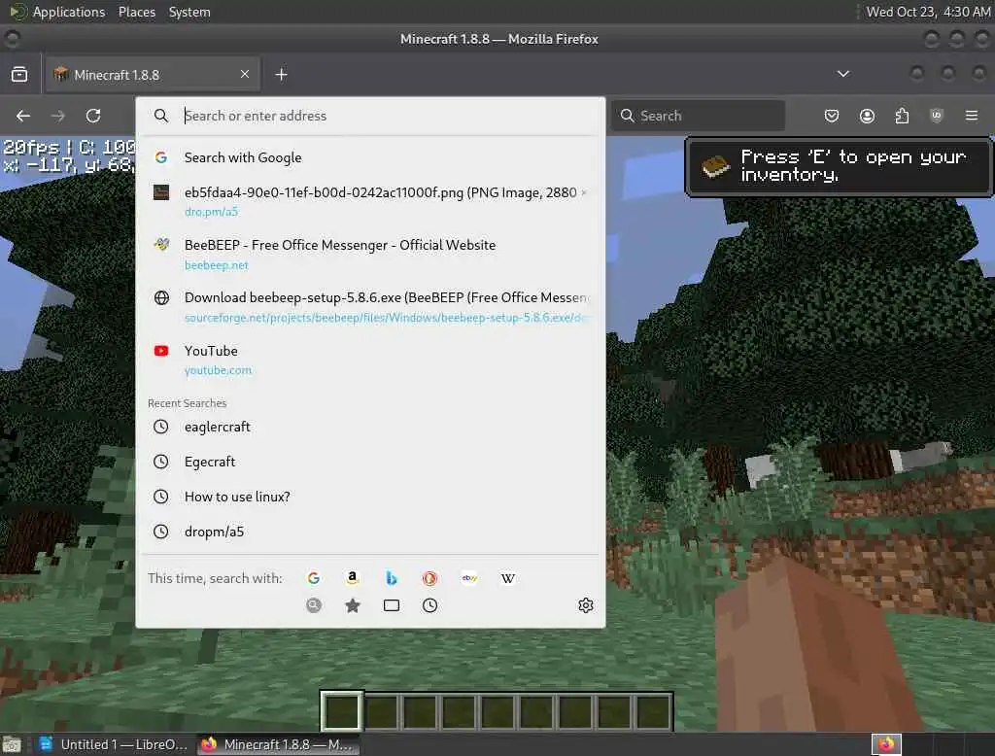Select recent search Egecraft
Viewport: 995px width, 756px height.
click(x=370, y=462)
